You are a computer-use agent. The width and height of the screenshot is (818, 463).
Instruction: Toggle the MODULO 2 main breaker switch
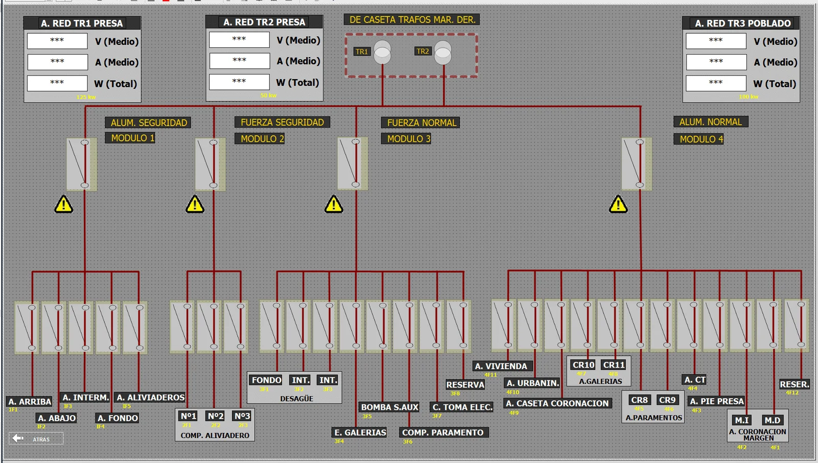coord(210,164)
